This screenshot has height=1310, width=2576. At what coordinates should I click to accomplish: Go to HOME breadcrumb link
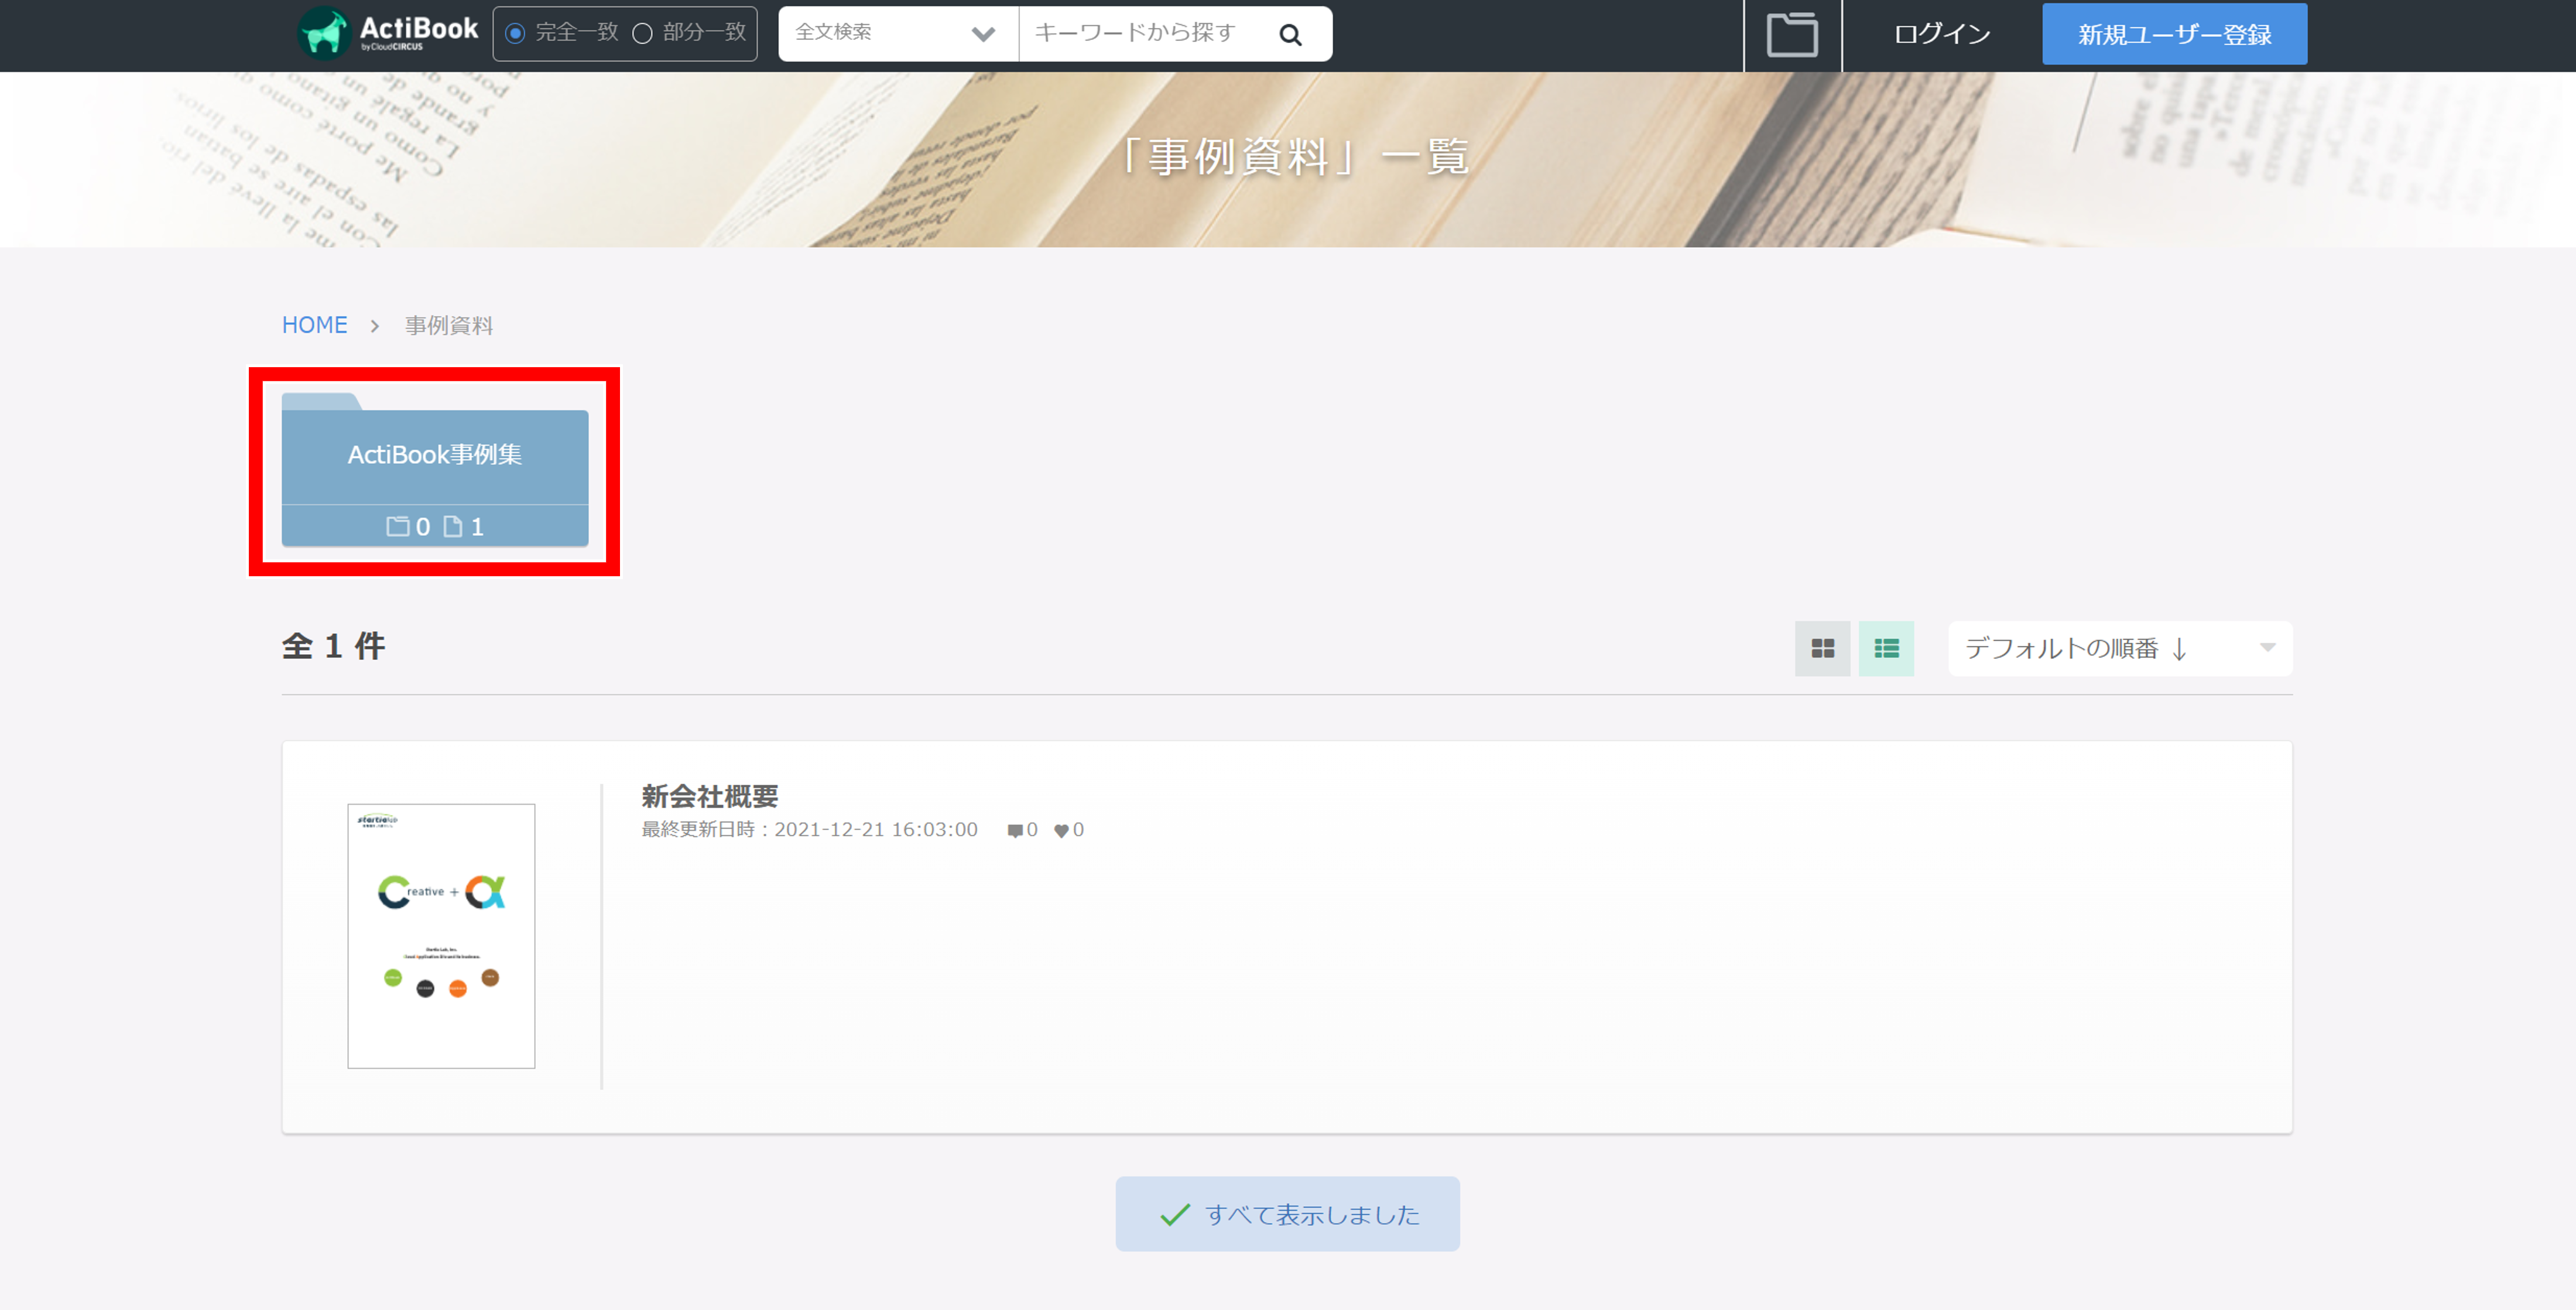pyautogui.click(x=314, y=325)
